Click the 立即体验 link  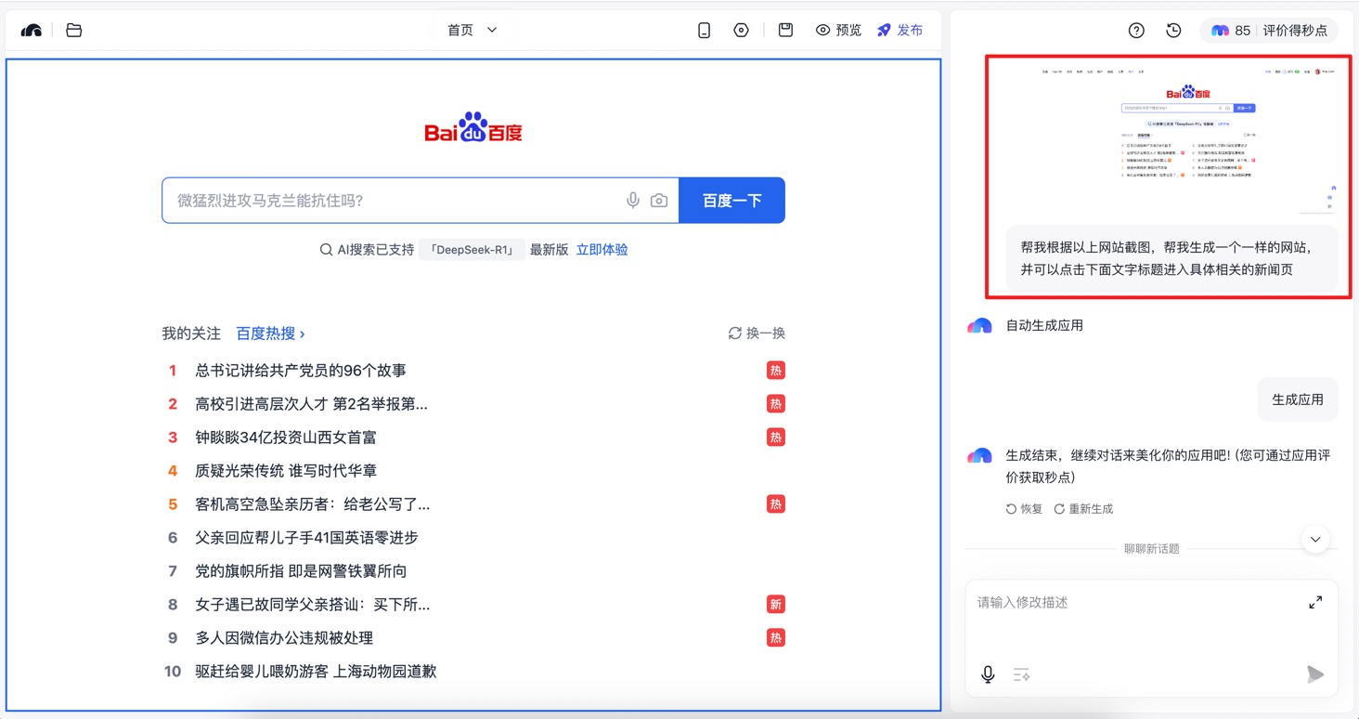tap(602, 250)
